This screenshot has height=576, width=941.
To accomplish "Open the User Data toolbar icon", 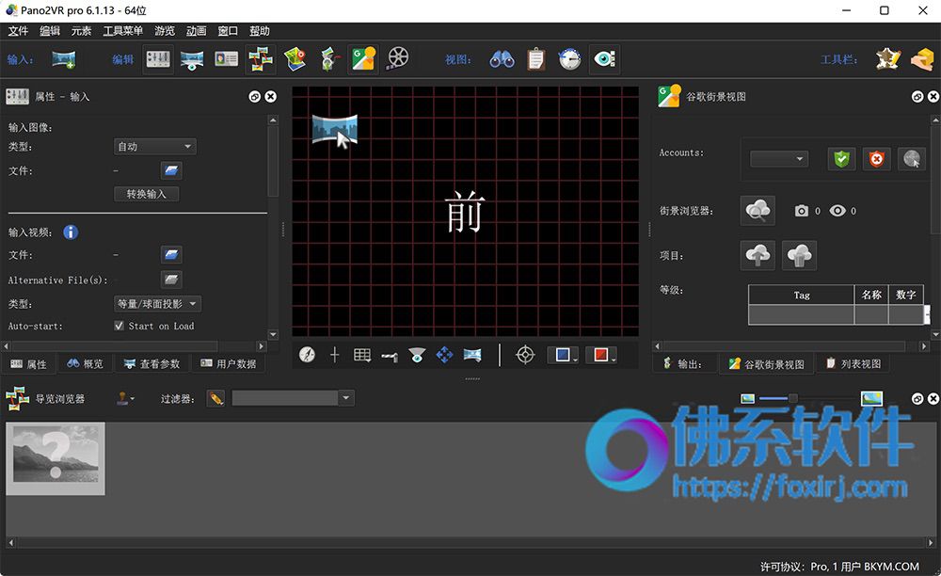I will coord(226,58).
